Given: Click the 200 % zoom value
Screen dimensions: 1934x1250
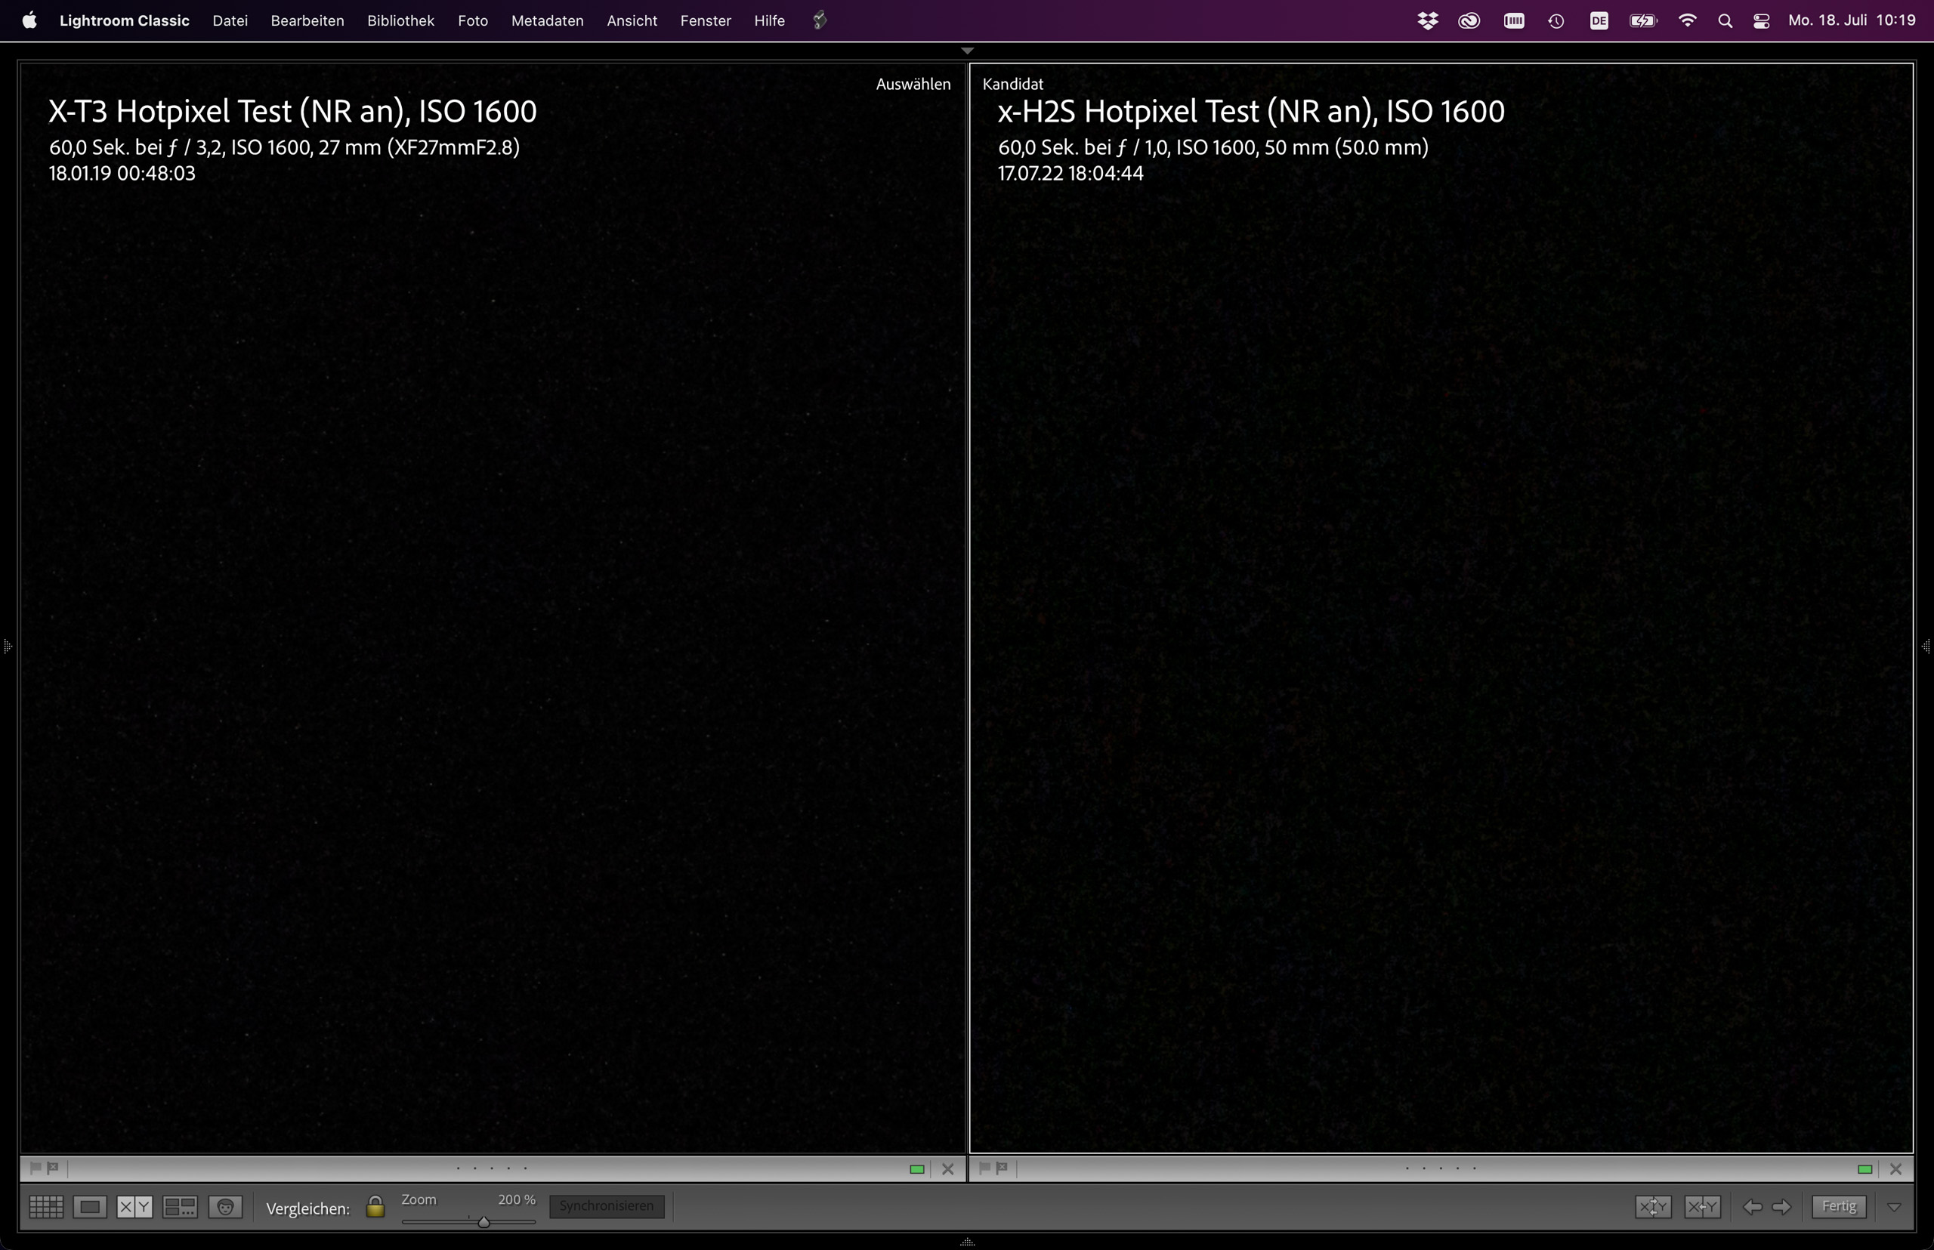Looking at the screenshot, I should pos(517,1199).
